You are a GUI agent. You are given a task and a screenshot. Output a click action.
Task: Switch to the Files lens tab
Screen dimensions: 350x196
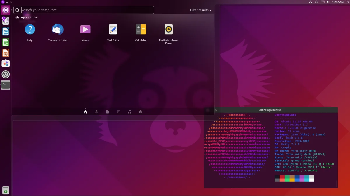108,112
